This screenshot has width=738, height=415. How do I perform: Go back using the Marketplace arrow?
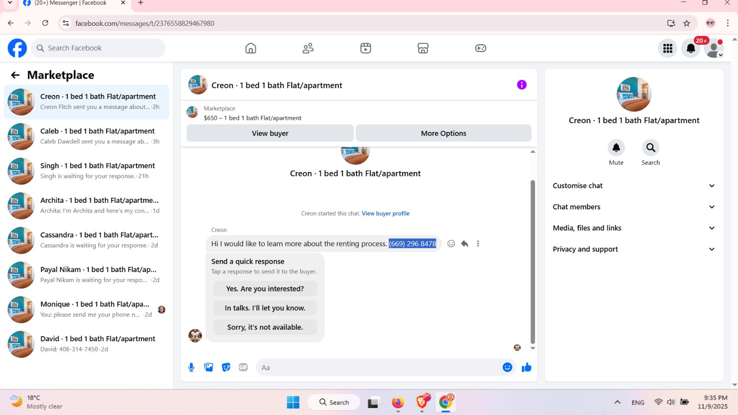[15, 75]
